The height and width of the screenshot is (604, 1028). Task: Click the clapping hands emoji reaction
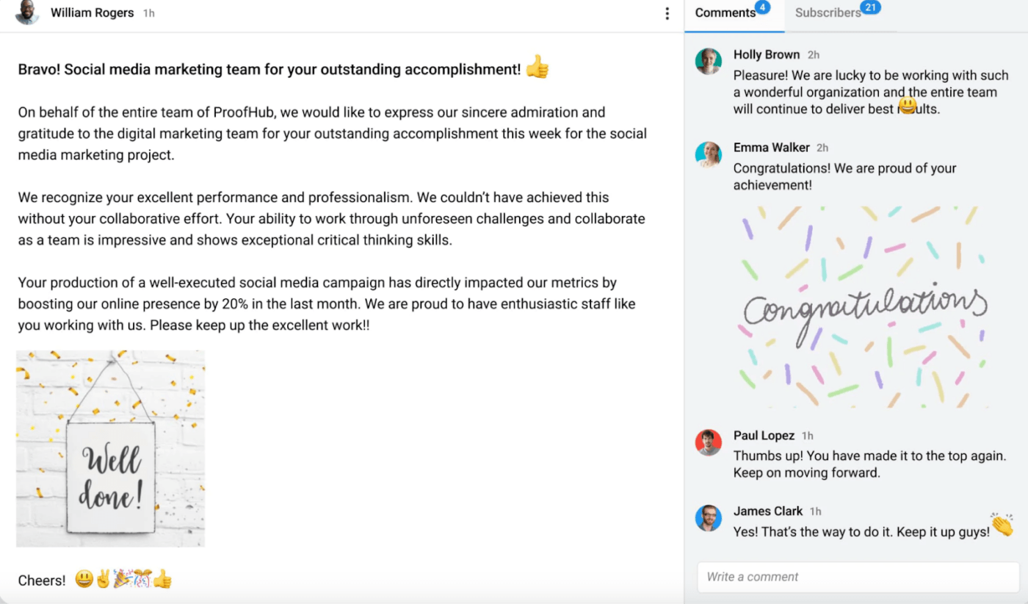[1002, 525]
